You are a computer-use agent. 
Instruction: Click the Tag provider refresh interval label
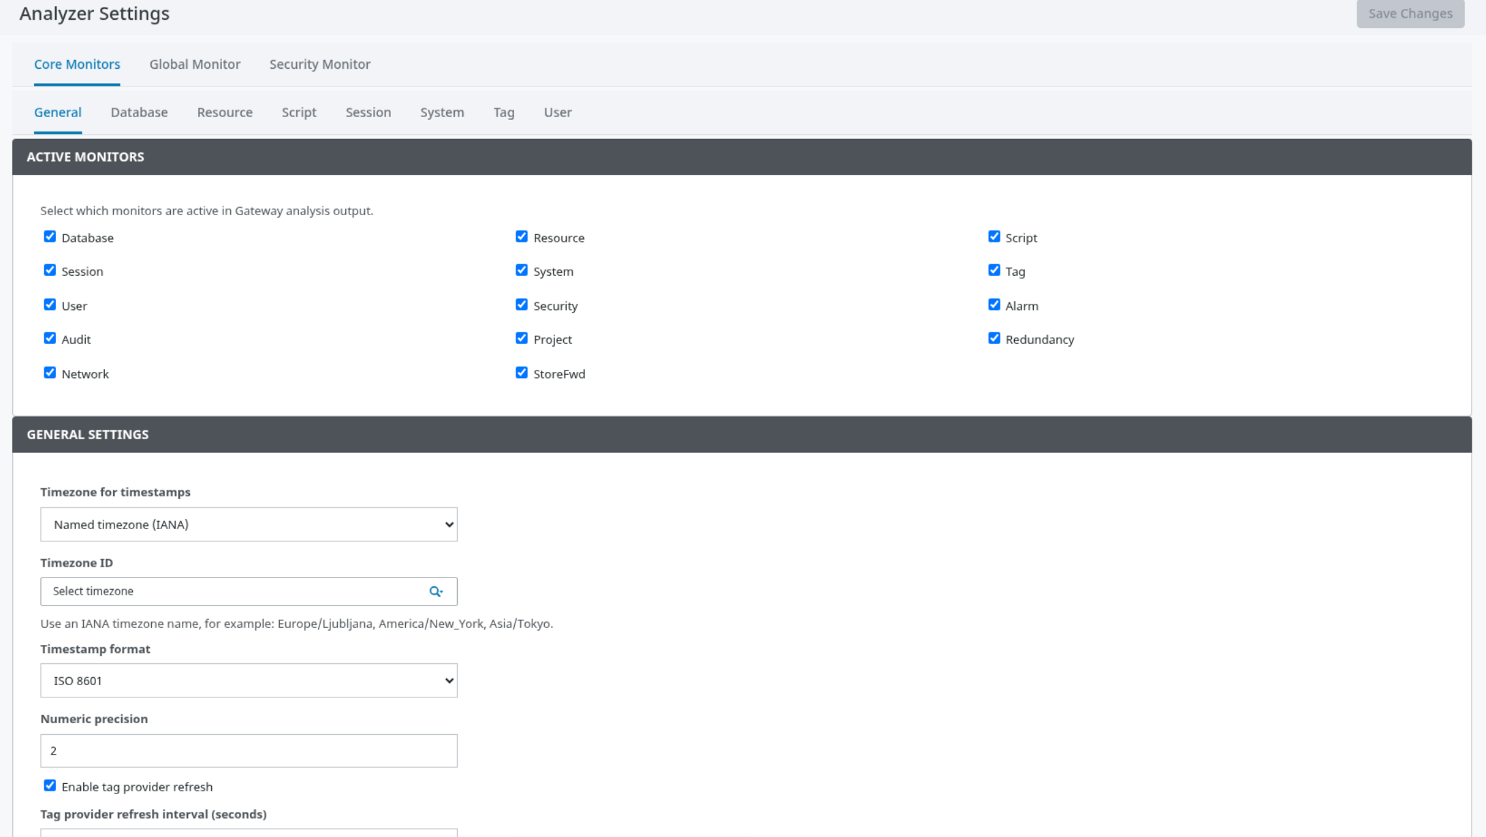coord(153,814)
